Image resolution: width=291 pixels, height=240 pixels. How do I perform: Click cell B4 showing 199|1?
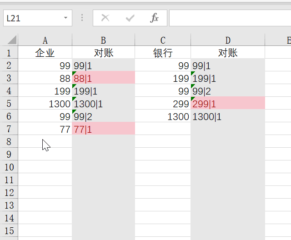(x=103, y=90)
